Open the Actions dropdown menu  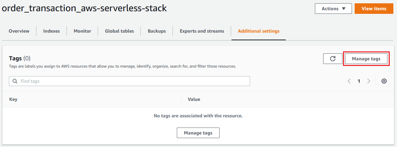333,9
